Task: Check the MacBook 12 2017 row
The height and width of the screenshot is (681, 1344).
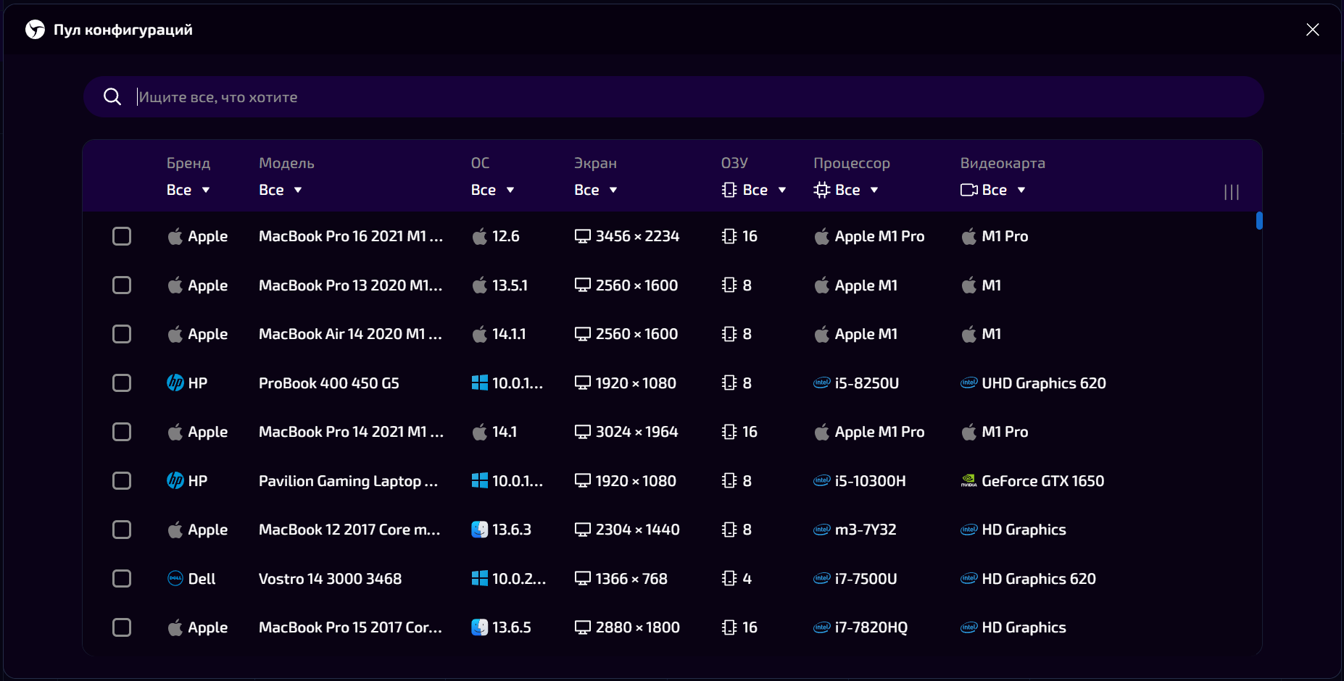Action: (x=122, y=530)
